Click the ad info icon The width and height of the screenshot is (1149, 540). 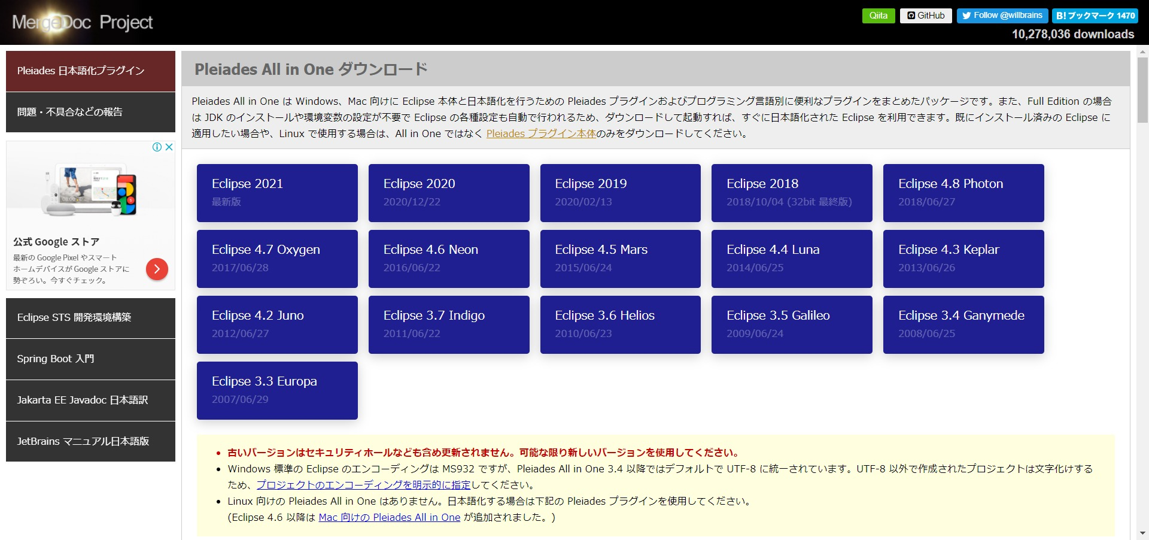click(x=157, y=147)
